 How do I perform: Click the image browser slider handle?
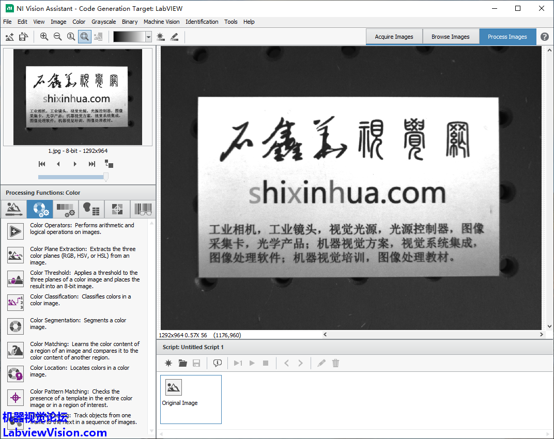click(105, 177)
